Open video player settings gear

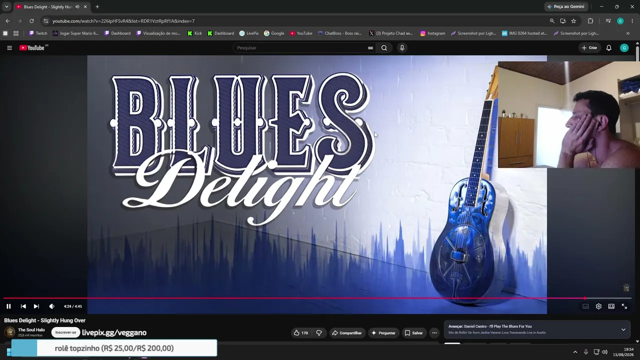(x=598, y=306)
